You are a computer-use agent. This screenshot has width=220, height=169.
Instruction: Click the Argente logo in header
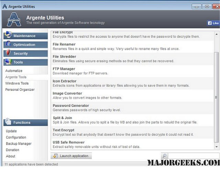(x=14, y=20)
